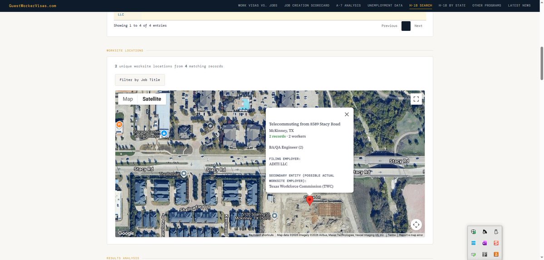Click 'Texas Workforce Commission (TWC)' text

(301, 186)
